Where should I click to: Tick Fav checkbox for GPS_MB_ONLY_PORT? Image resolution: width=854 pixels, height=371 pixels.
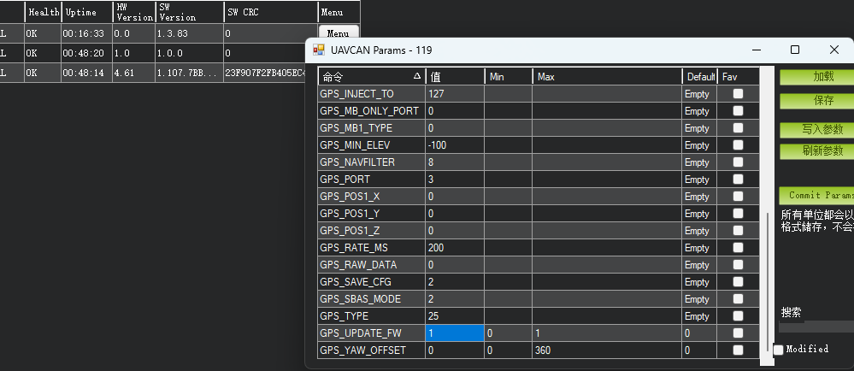point(738,110)
